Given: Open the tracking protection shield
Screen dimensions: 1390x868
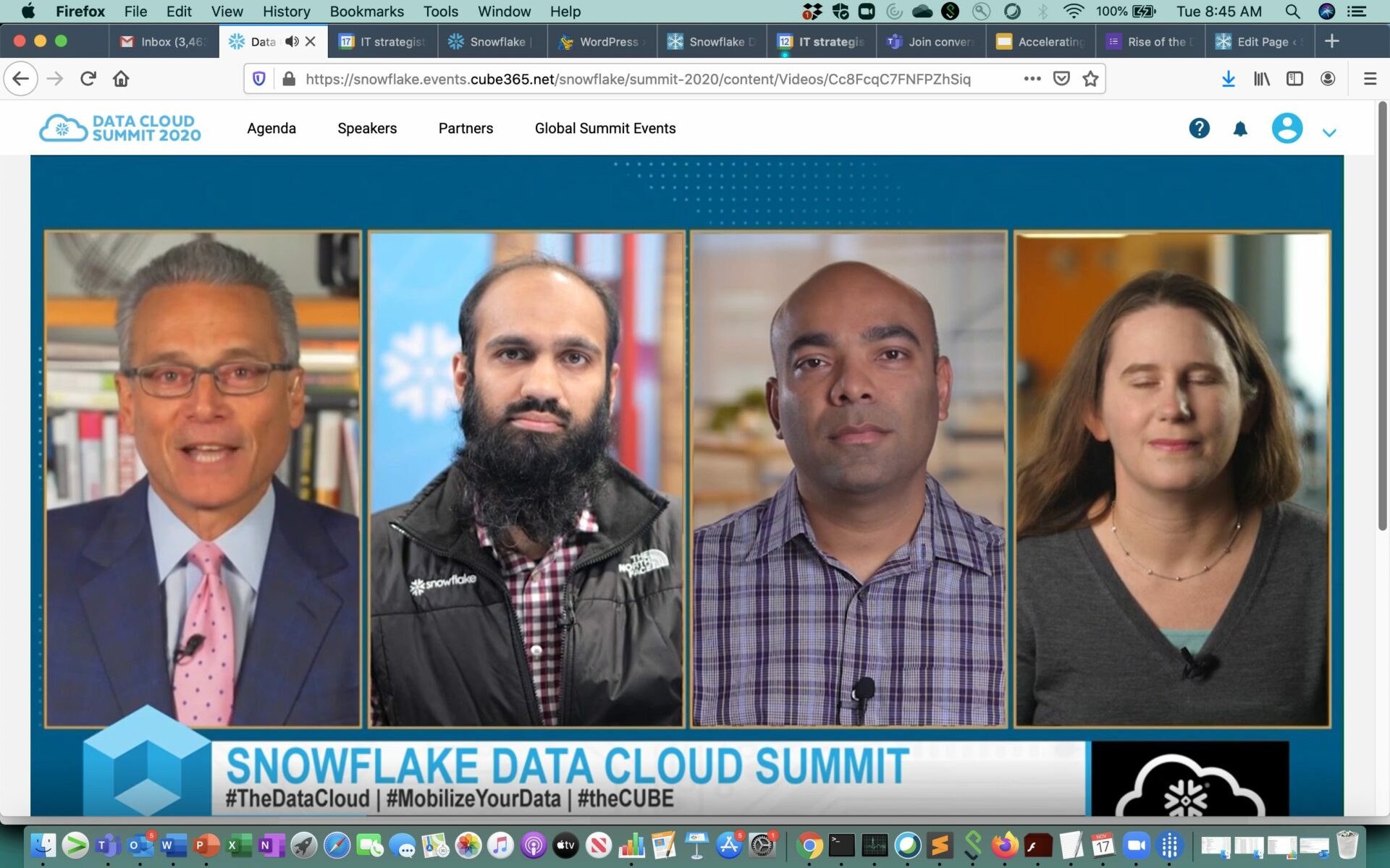Looking at the screenshot, I should click(259, 79).
